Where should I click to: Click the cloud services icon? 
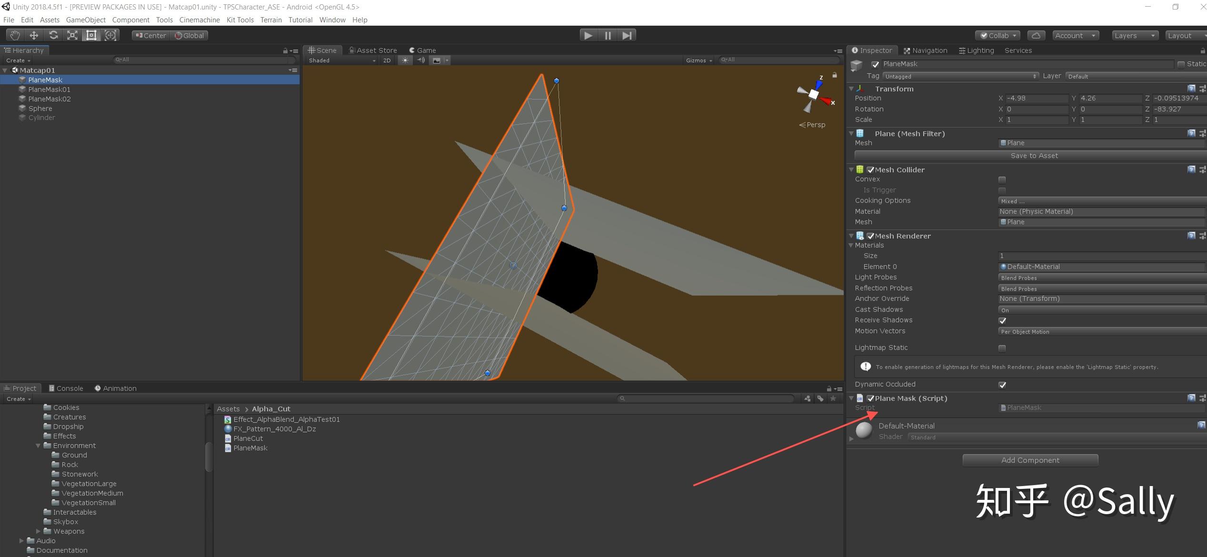pyautogui.click(x=1036, y=36)
